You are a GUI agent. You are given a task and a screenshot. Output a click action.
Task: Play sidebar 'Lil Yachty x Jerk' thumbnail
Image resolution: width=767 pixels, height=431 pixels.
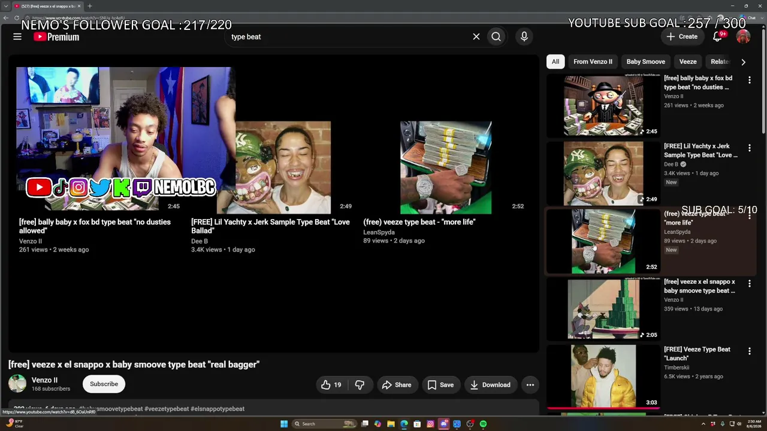tap(603, 173)
